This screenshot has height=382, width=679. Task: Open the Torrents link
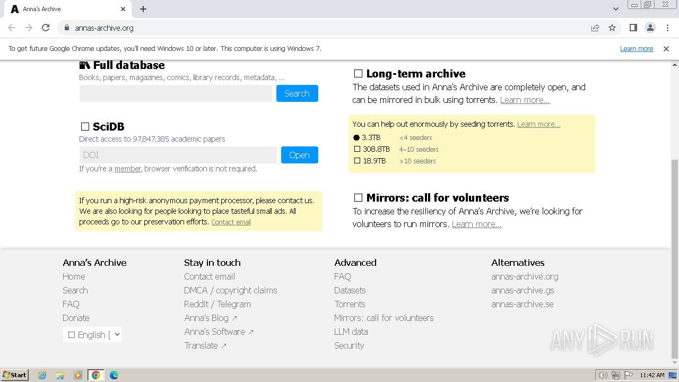point(350,304)
